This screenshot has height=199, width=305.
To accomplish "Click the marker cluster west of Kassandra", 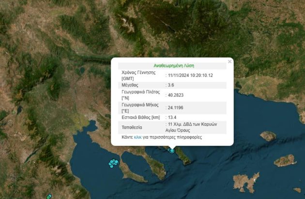I will coord(113,163).
